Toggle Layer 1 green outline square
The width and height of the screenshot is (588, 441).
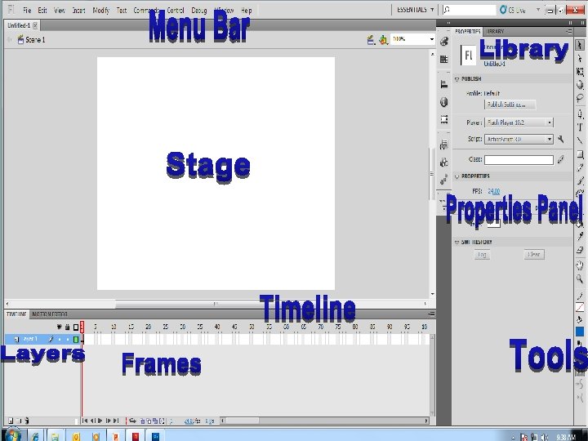(x=76, y=340)
